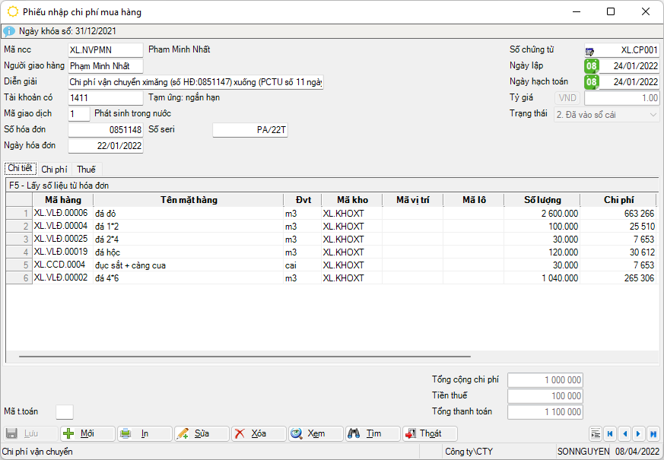Click the Mã t.toán input box

click(65, 411)
